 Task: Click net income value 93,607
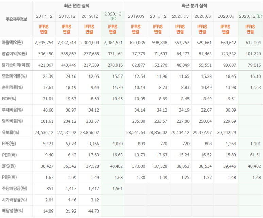(x=230, y=65)
